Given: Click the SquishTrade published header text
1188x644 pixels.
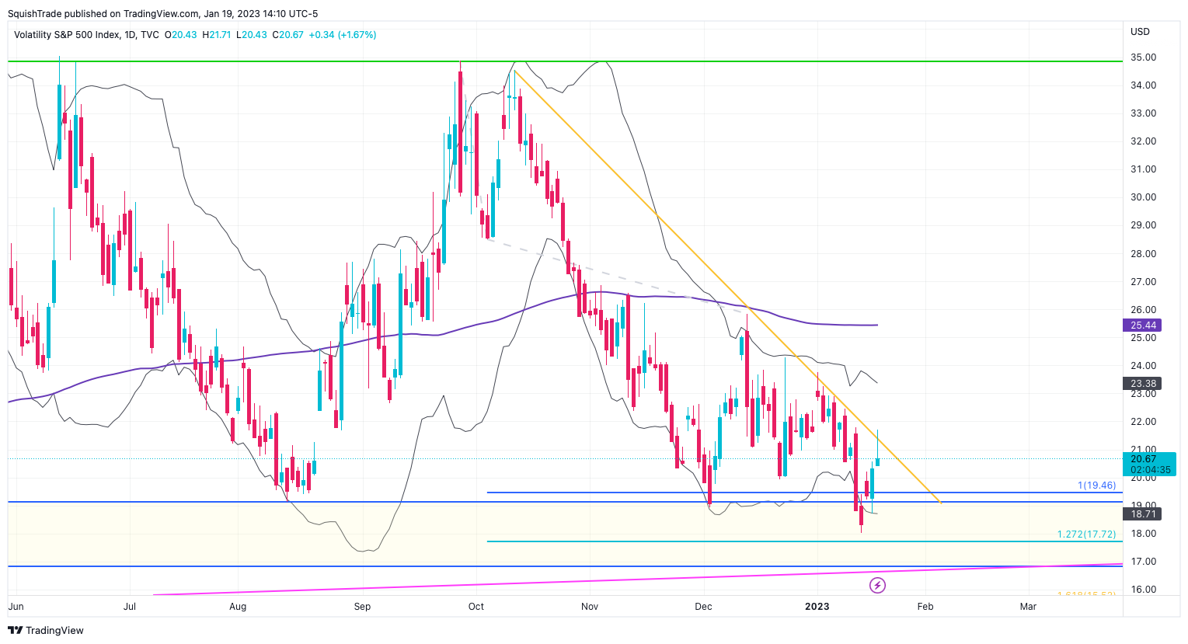Looking at the screenshot, I should click(x=163, y=13).
